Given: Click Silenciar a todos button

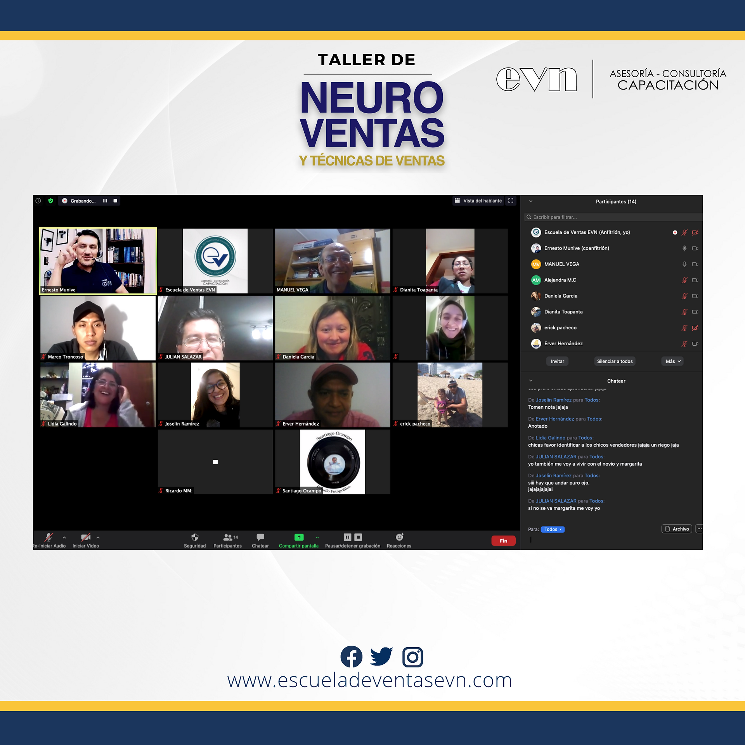Looking at the screenshot, I should (x=615, y=361).
